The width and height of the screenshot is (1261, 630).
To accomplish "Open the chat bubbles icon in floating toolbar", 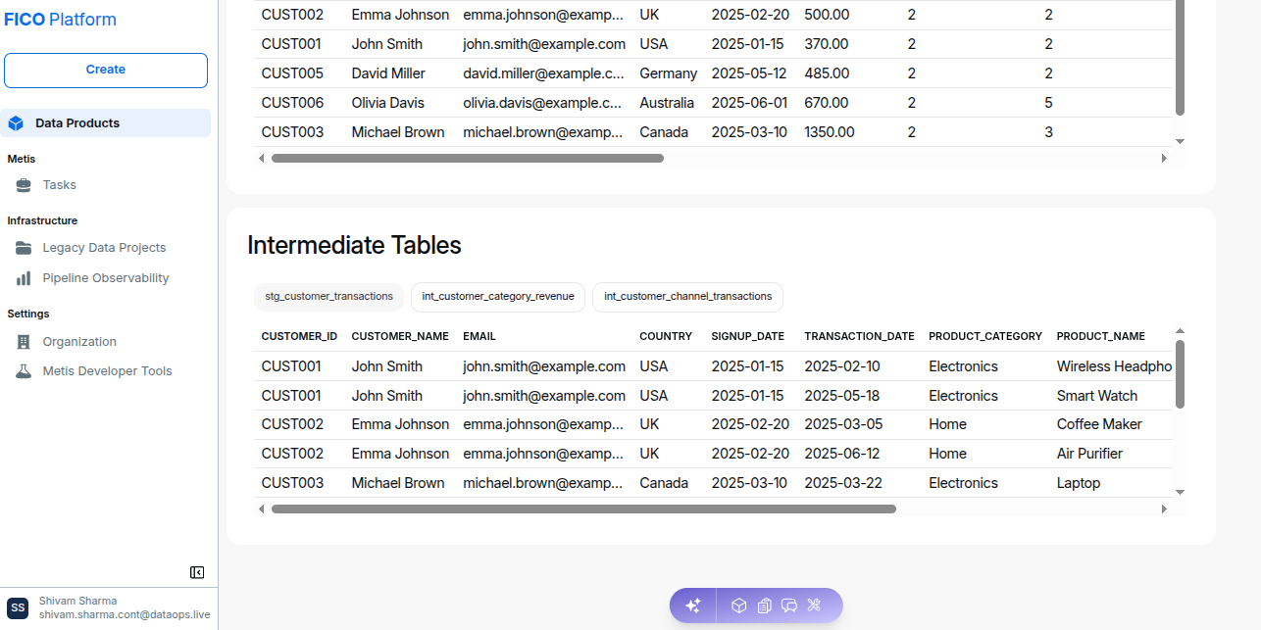I will [789, 606].
